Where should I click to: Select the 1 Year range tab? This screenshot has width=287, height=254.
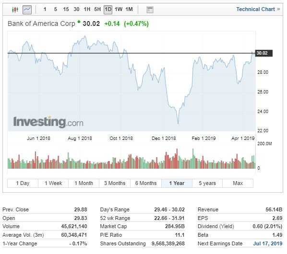pos(177,183)
